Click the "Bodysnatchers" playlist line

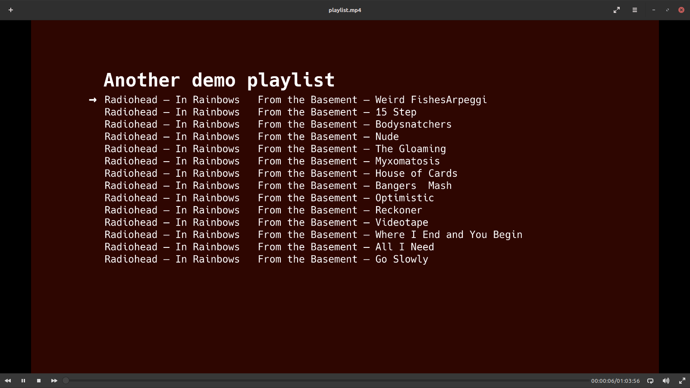tap(278, 125)
